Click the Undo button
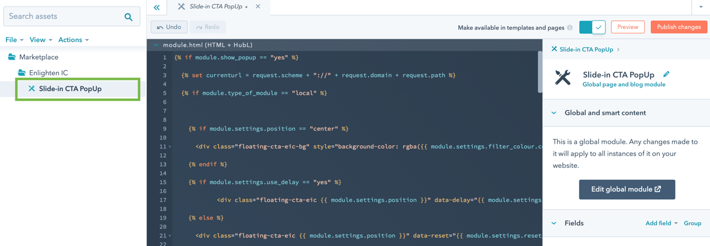The height and width of the screenshot is (246, 710). [169, 27]
